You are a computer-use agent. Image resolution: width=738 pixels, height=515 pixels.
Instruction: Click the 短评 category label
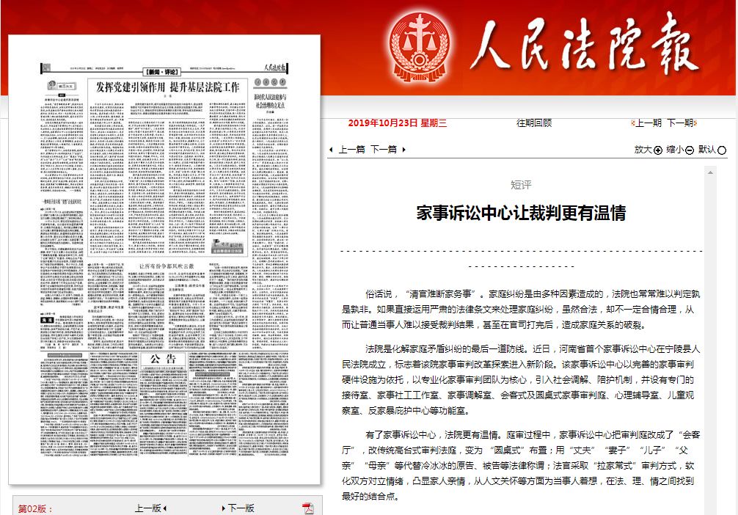521,185
